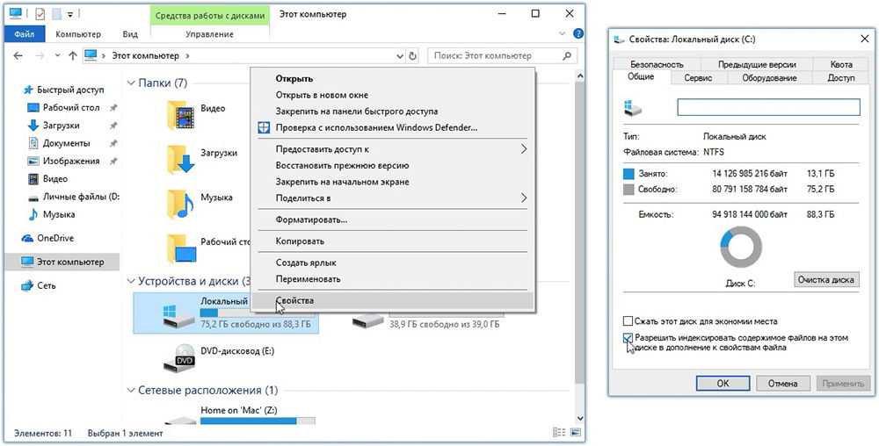
Task: Click the Windows Defender shield icon
Action: click(264, 127)
